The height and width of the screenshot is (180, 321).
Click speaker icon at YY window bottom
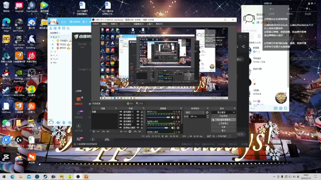pyautogui.click(x=58, y=122)
